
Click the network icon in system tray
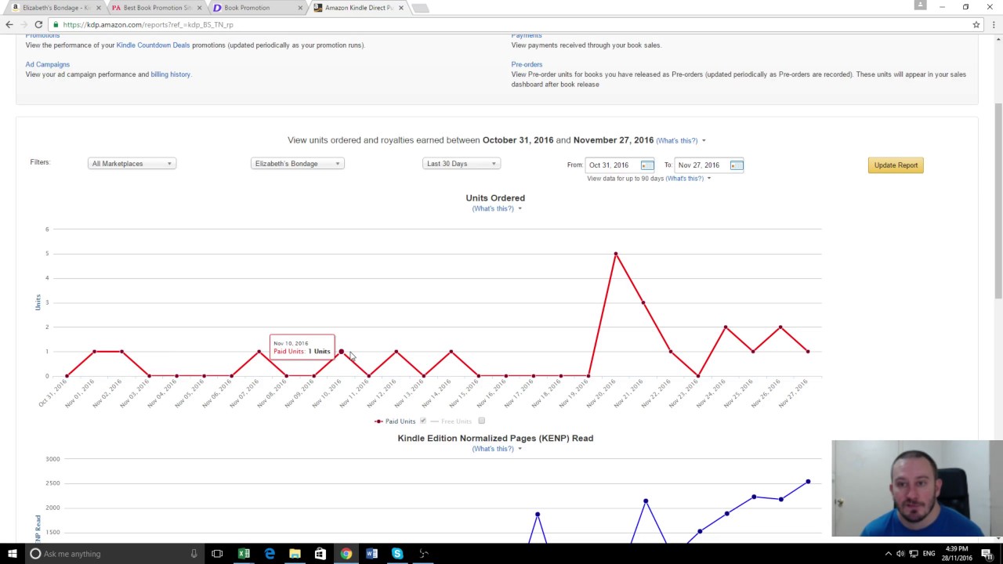(914, 554)
